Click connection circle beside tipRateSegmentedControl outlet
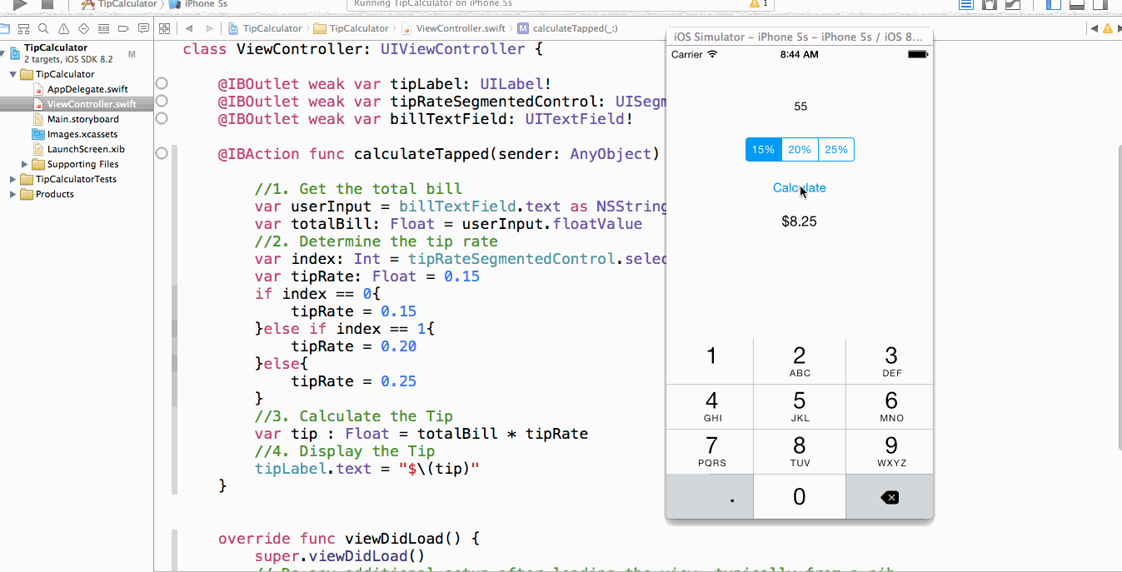Viewport: 1122px width, 572px height. [x=162, y=102]
